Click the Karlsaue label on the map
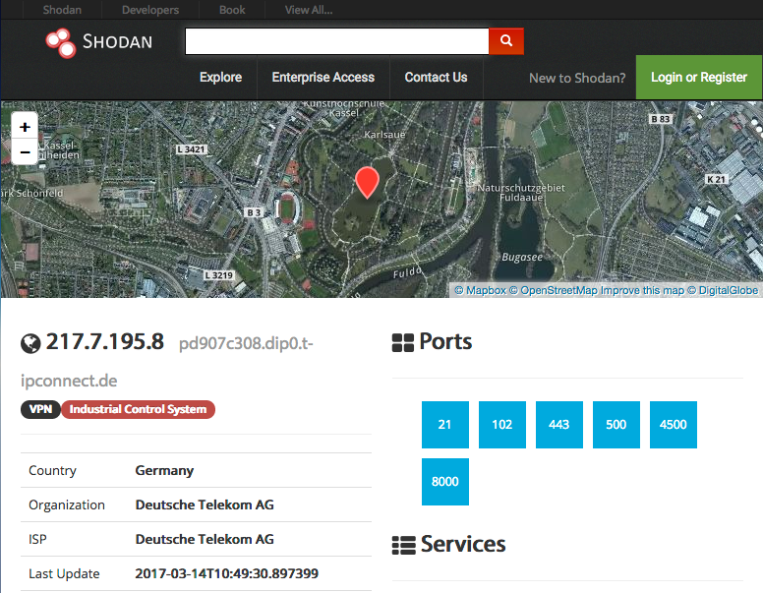The width and height of the screenshot is (763, 593). click(384, 135)
